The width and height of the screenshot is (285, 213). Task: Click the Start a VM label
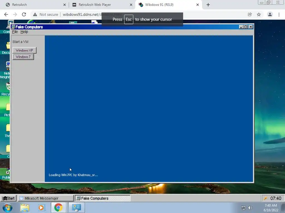click(x=20, y=42)
